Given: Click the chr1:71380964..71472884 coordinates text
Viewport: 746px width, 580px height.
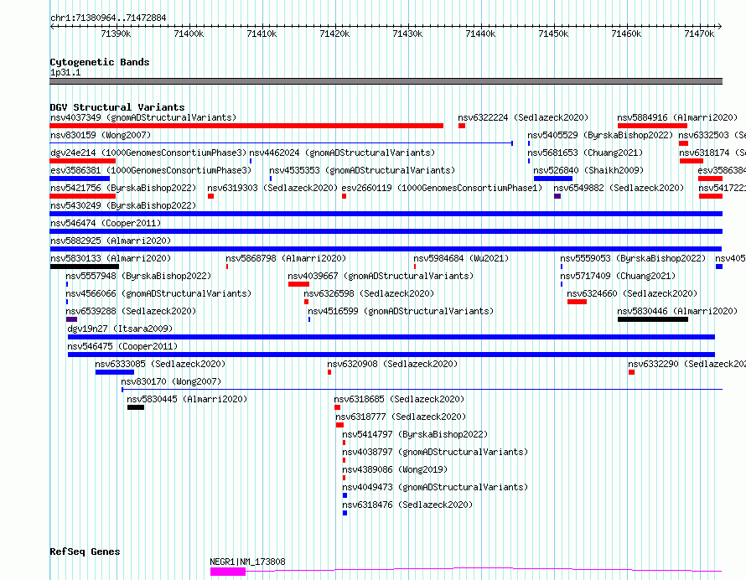Looking at the screenshot, I should tap(108, 18).
